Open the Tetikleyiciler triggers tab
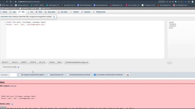The image size is (195, 109). [x=99, y=12]
